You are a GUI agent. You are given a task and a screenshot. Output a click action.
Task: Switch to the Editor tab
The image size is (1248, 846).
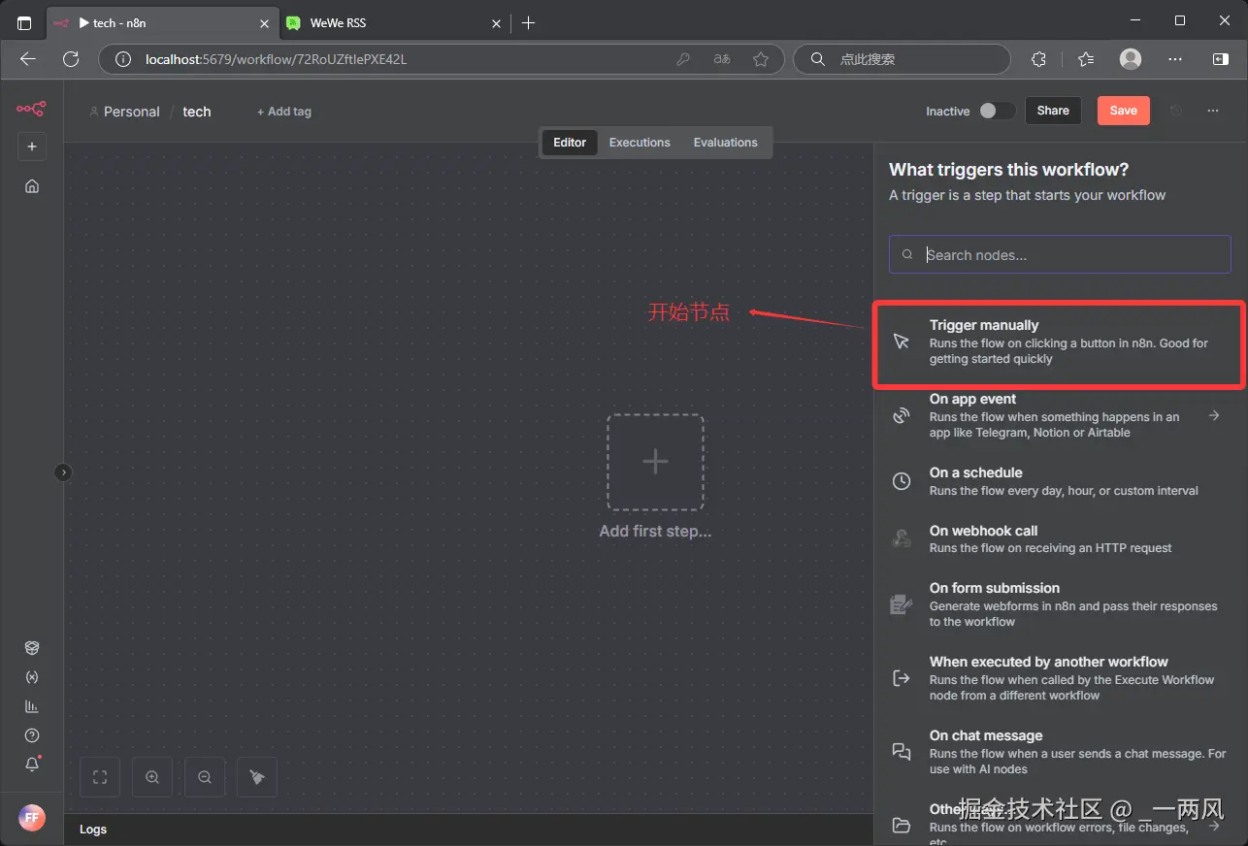point(570,143)
